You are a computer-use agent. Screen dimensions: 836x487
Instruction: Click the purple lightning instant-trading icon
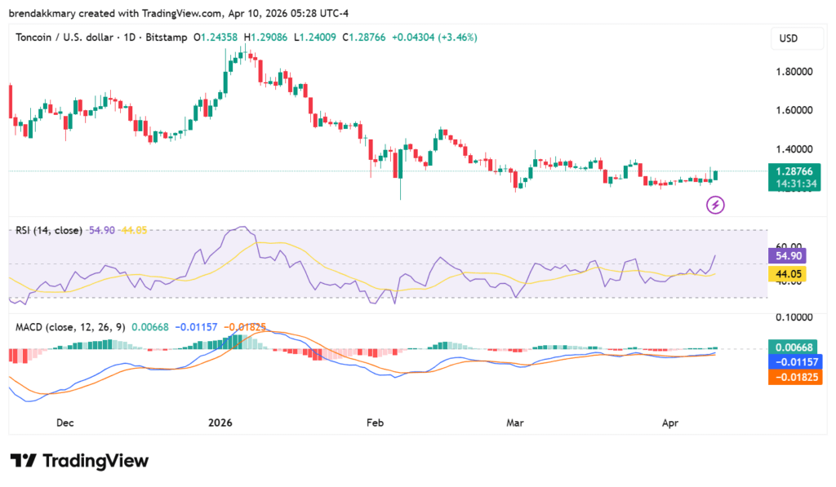click(x=715, y=204)
